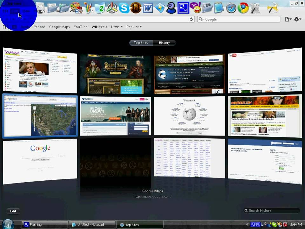Open the Wikipedia globe thumbnail
The image size is (305, 229).
pyautogui.click(x=189, y=116)
